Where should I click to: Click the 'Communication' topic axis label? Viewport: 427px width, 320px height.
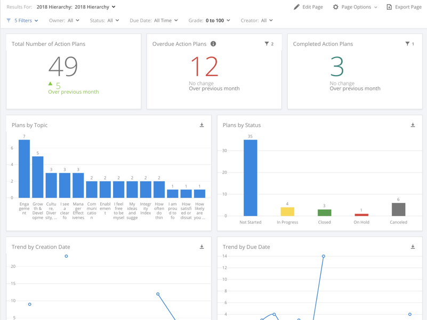(x=92, y=211)
